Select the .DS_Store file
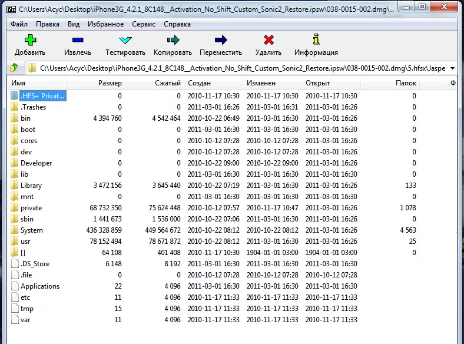 pos(35,264)
